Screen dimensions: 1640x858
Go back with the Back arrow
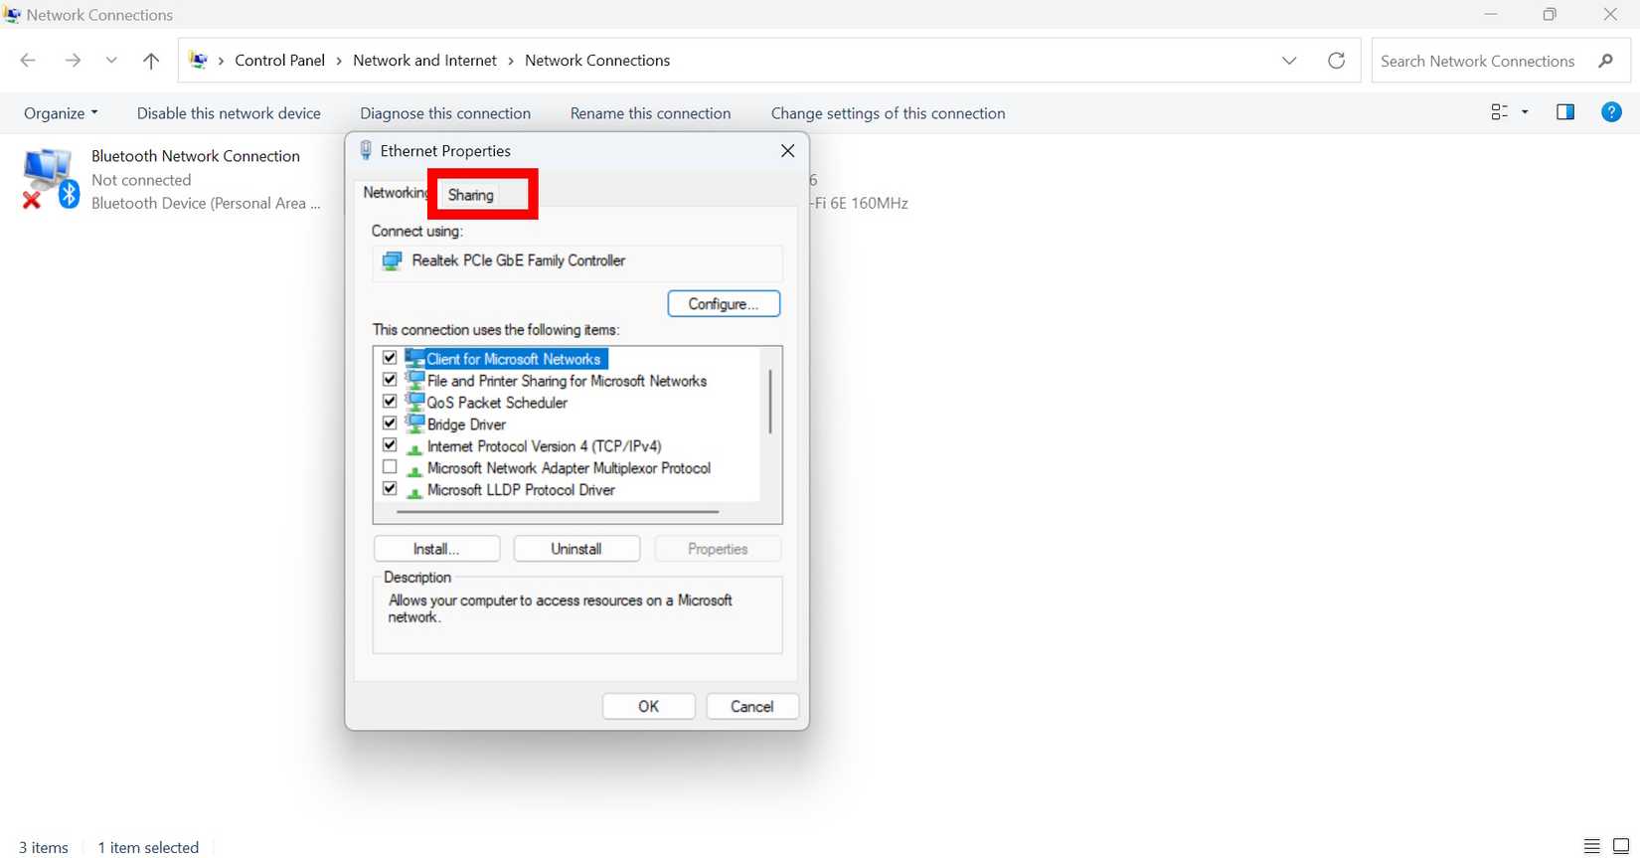28,61
